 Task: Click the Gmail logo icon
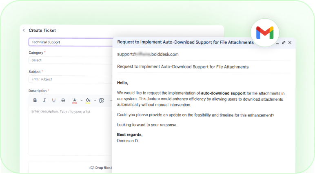tap(265, 33)
